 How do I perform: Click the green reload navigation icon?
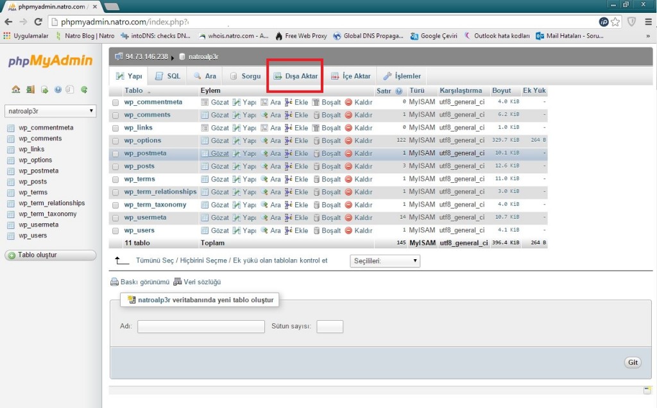click(x=84, y=89)
